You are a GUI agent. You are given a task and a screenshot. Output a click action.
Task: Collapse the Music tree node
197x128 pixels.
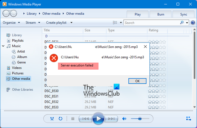(x=3, y=46)
